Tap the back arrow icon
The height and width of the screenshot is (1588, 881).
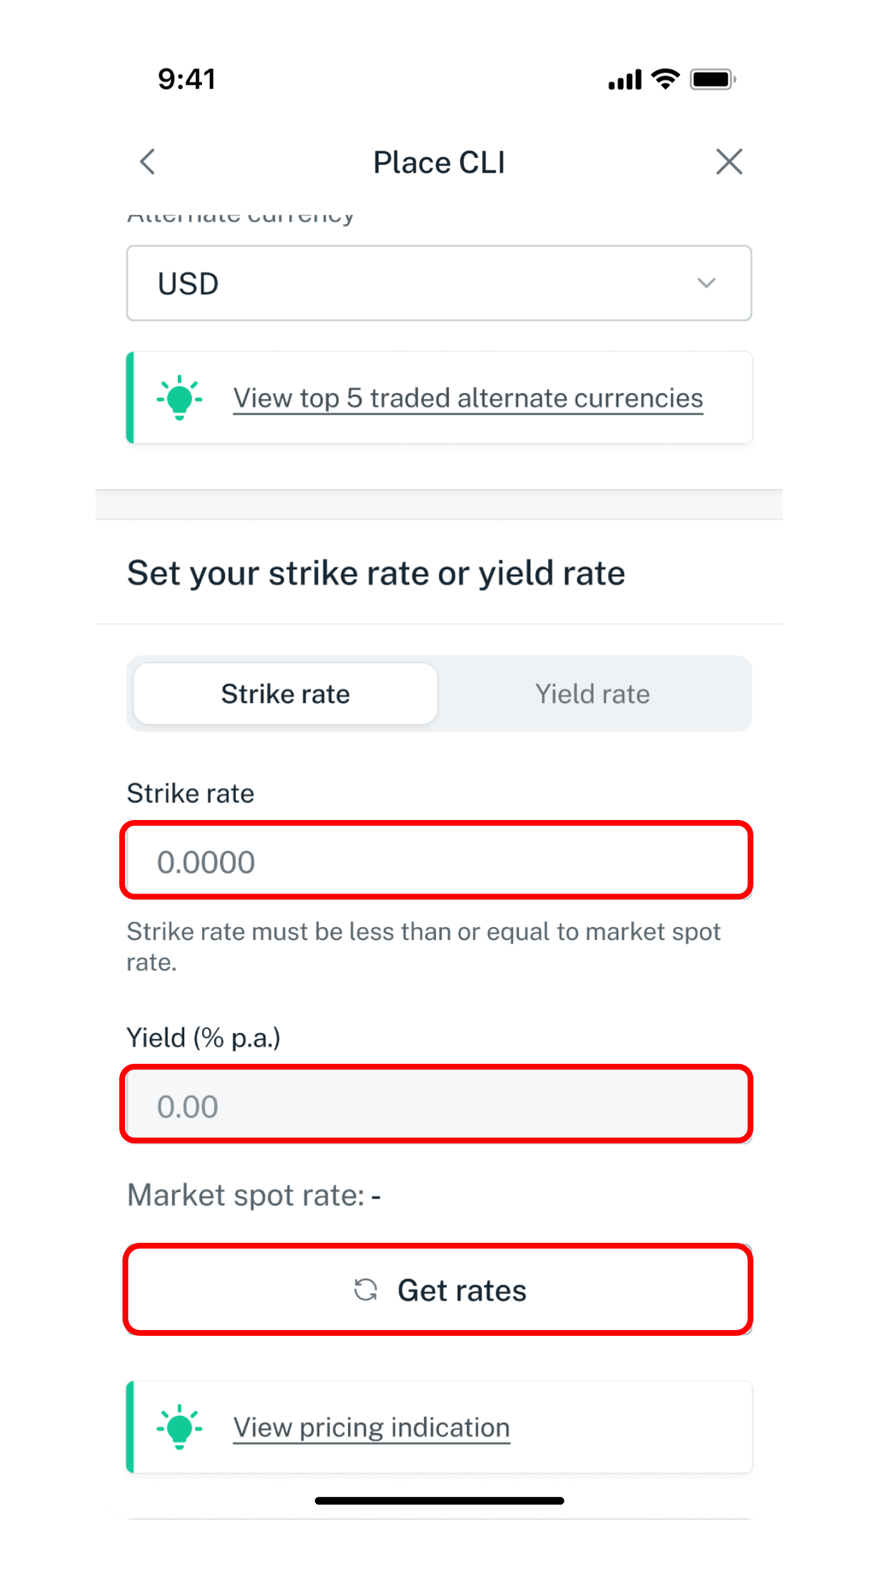point(148,162)
